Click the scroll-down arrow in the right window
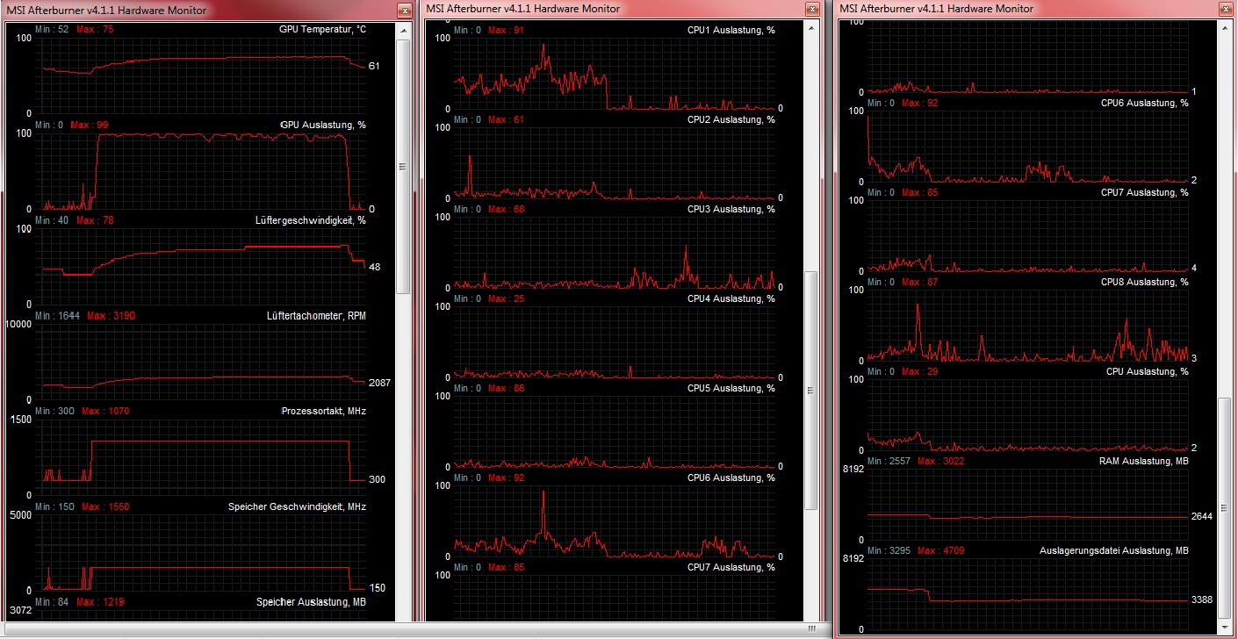The image size is (1238, 639). click(1225, 629)
